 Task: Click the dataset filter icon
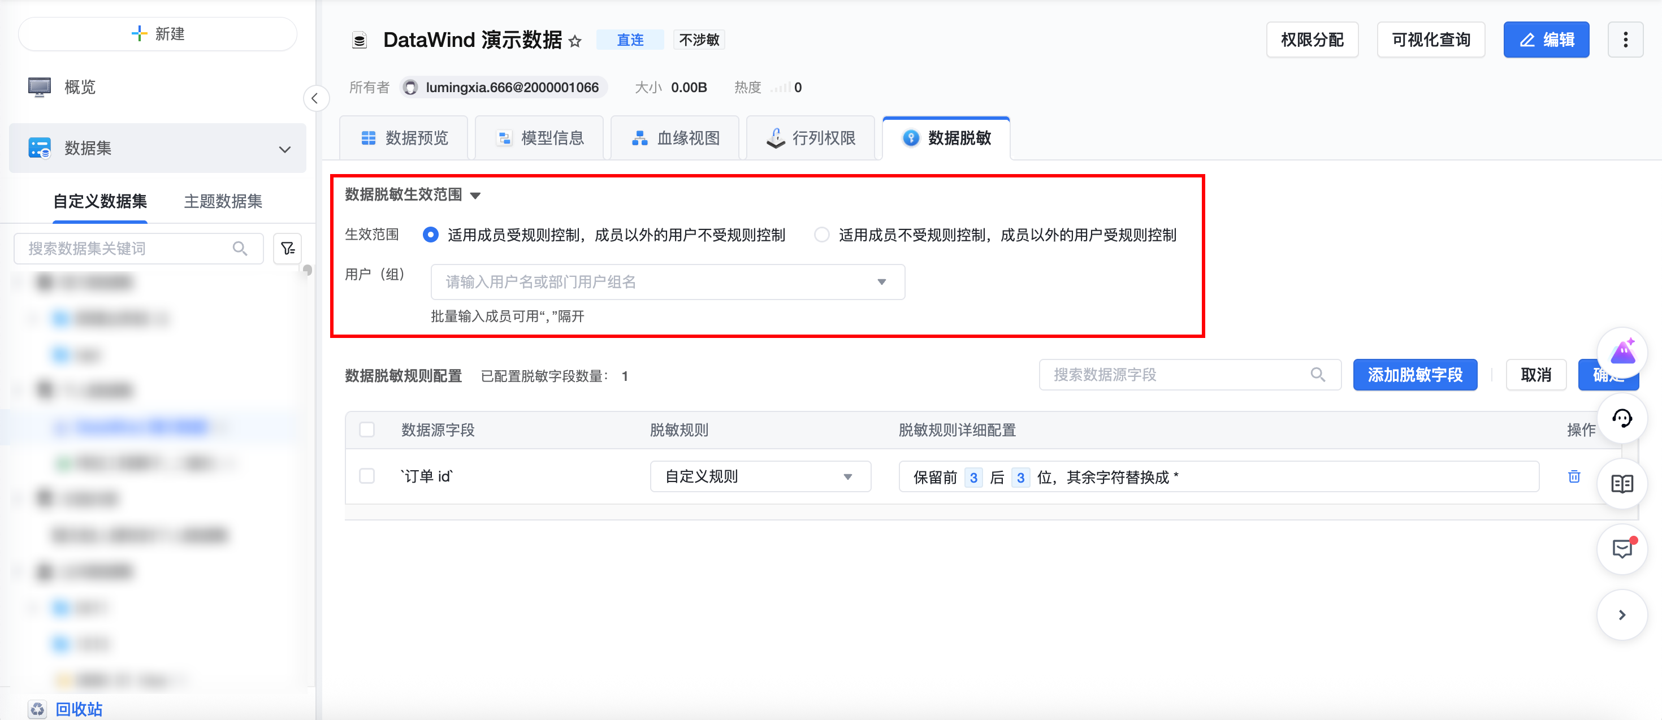(x=288, y=249)
